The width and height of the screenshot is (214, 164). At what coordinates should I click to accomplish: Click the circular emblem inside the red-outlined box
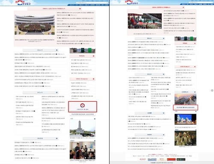coord(83,105)
